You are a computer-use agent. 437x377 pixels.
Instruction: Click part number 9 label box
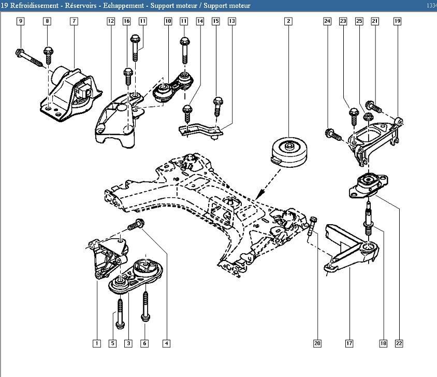[x=20, y=21]
